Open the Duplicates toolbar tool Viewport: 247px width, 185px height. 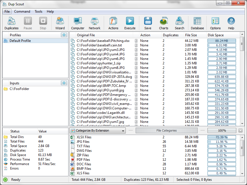coord(12,23)
